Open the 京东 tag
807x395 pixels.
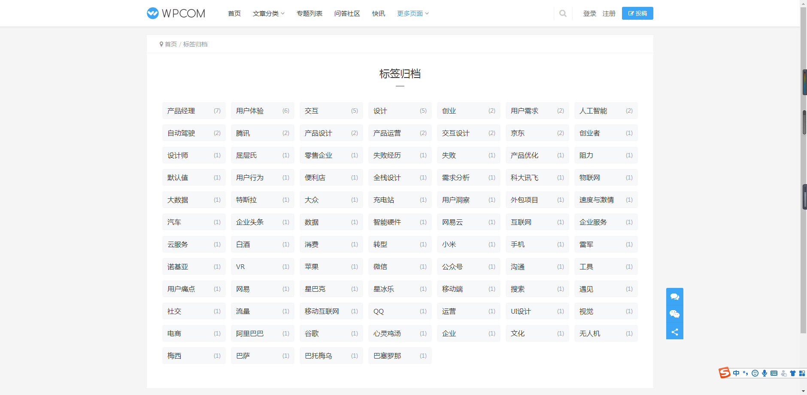(x=537, y=133)
